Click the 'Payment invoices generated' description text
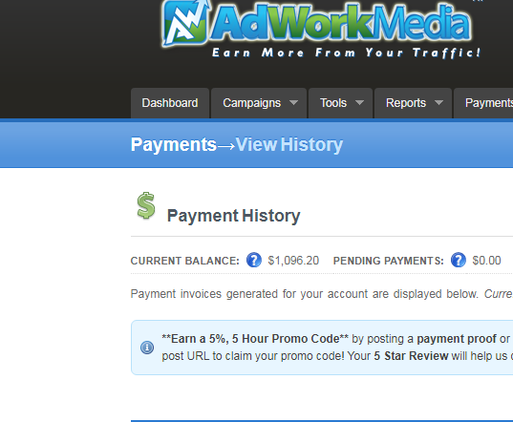The image size is (513, 422). click(x=304, y=294)
